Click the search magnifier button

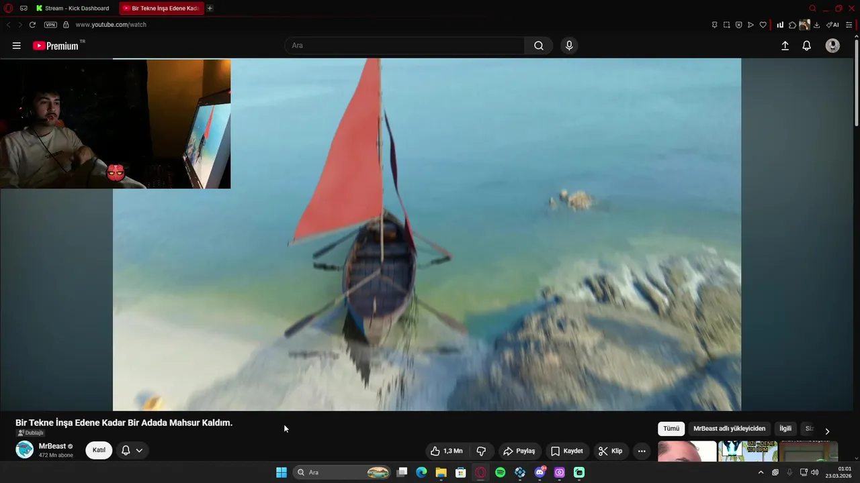tap(539, 46)
